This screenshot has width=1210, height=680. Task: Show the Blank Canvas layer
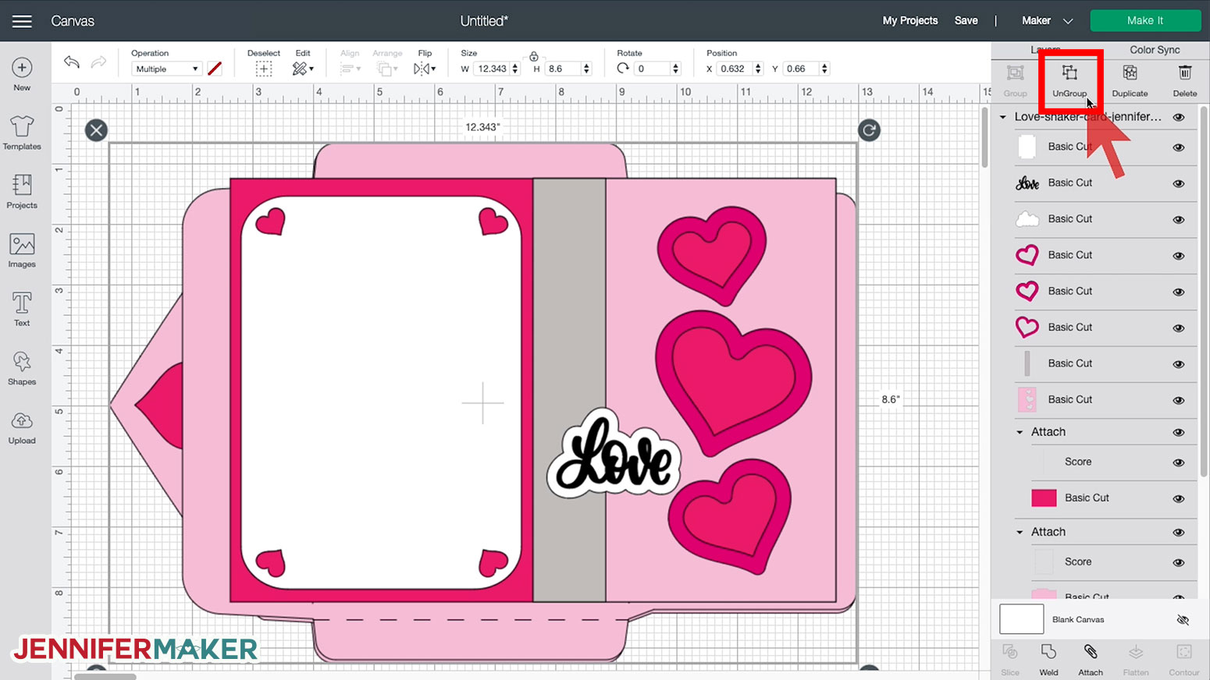(1183, 620)
